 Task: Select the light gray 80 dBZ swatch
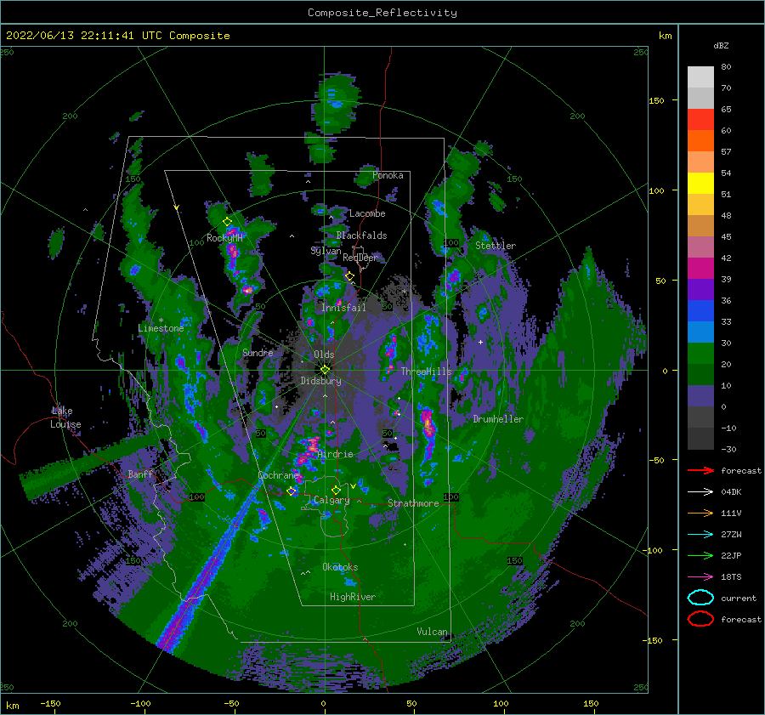point(700,77)
